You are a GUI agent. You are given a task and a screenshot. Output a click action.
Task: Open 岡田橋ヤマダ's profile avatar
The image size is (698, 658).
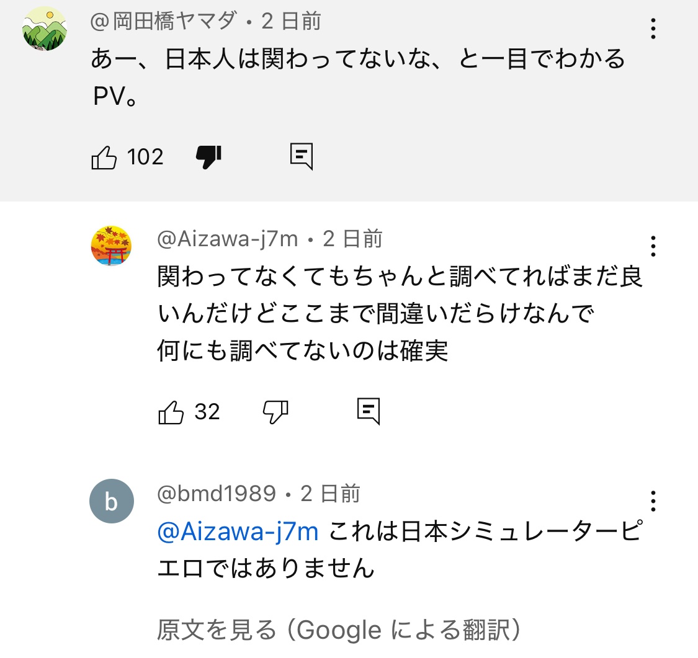(x=45, y=29)
